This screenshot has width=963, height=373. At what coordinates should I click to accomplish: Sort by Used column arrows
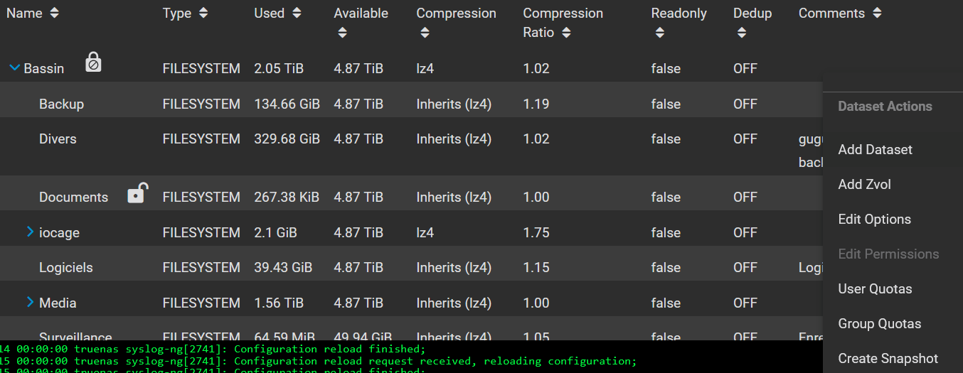tap(297, 13)
